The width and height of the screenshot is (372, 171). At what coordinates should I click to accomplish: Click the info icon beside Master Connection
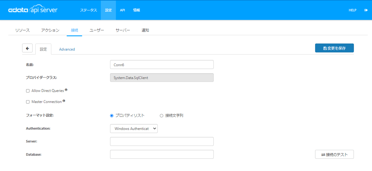tap(64, 101)
